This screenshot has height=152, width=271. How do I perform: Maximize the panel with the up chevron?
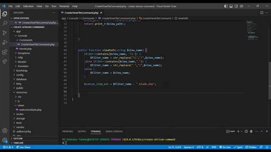262,131
